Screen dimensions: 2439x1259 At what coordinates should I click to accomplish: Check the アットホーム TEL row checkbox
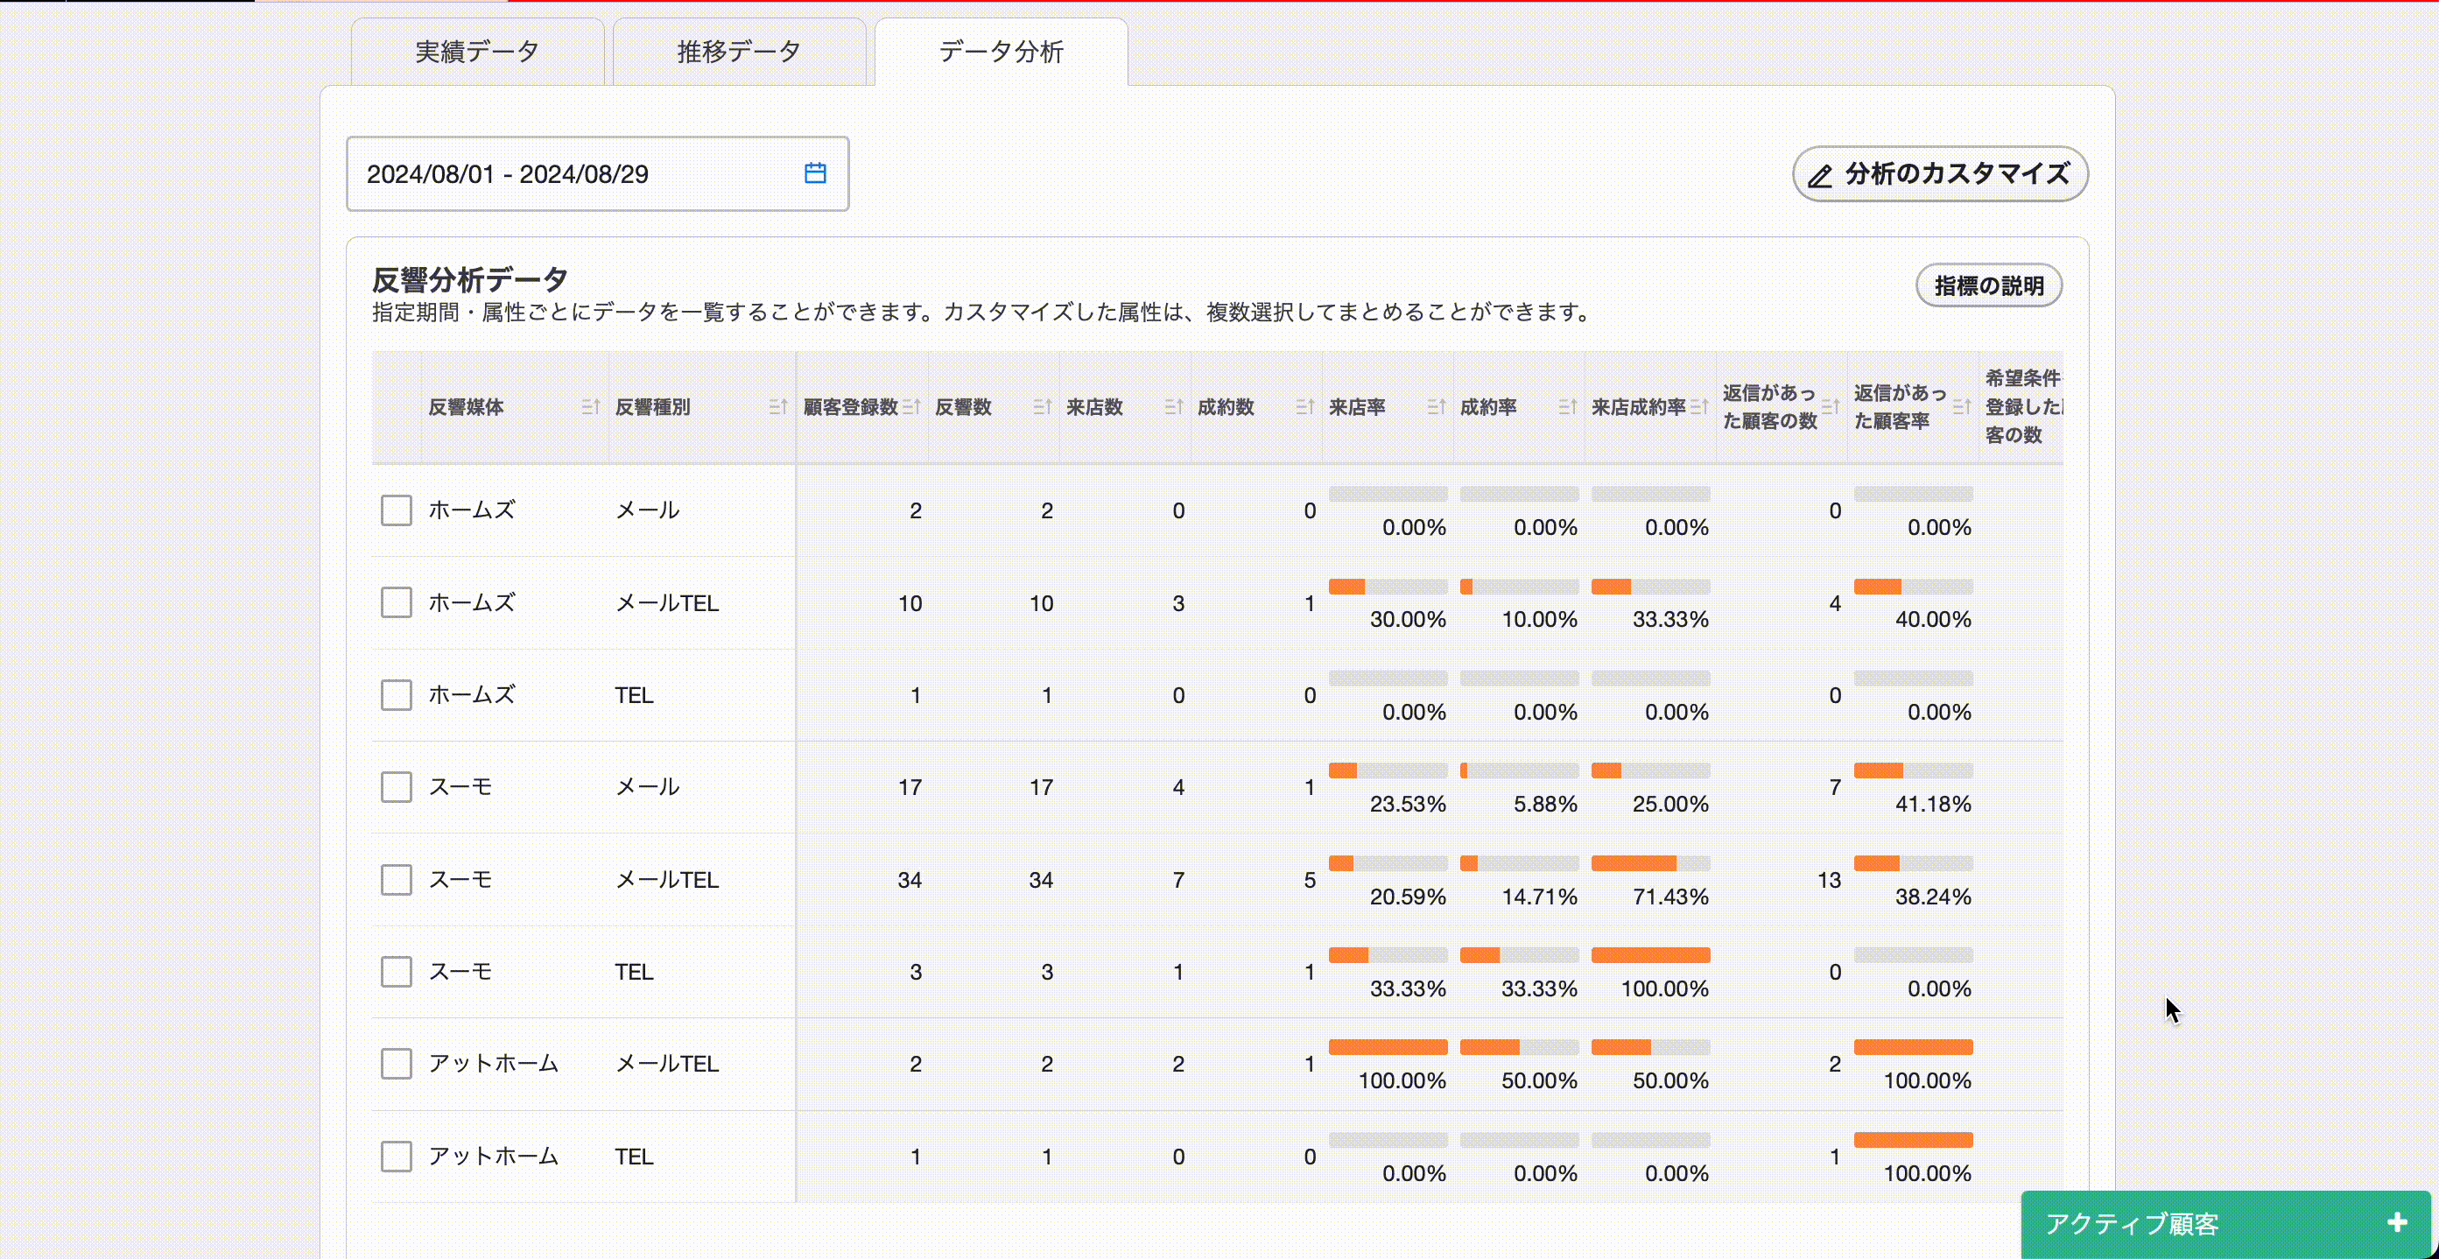[396, 1156]
